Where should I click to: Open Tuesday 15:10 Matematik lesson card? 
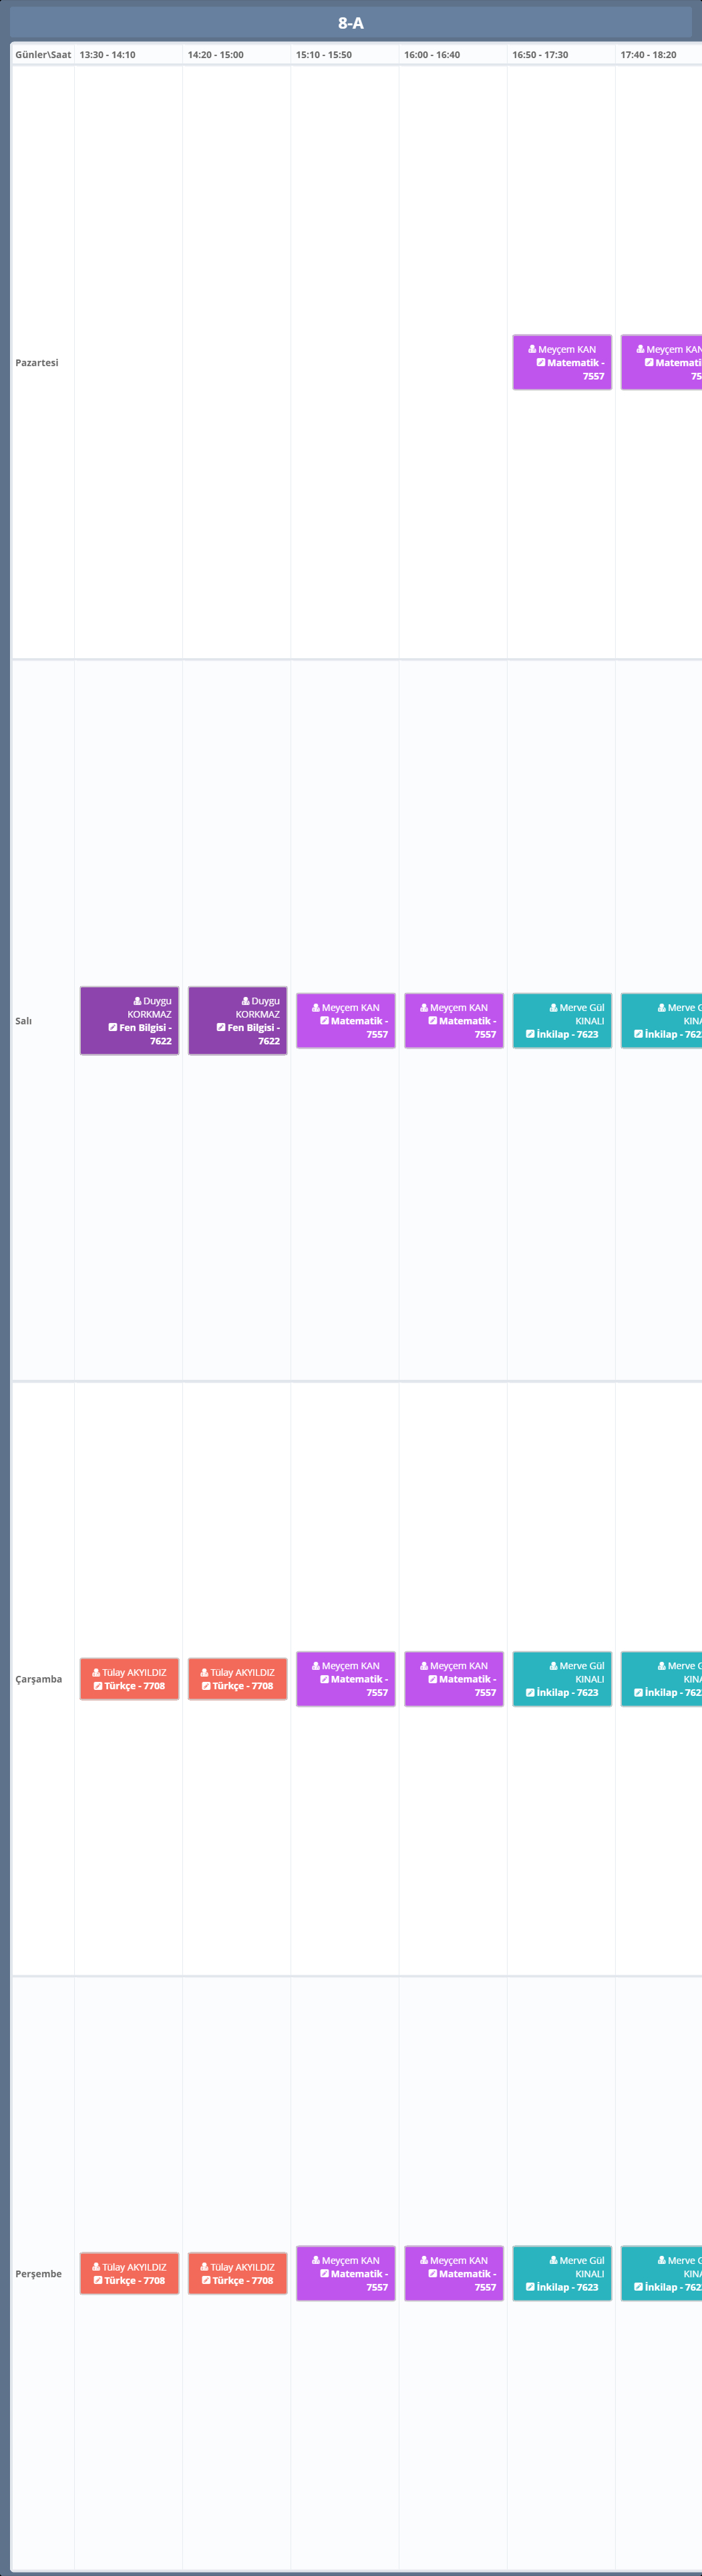pos(345,1020)
